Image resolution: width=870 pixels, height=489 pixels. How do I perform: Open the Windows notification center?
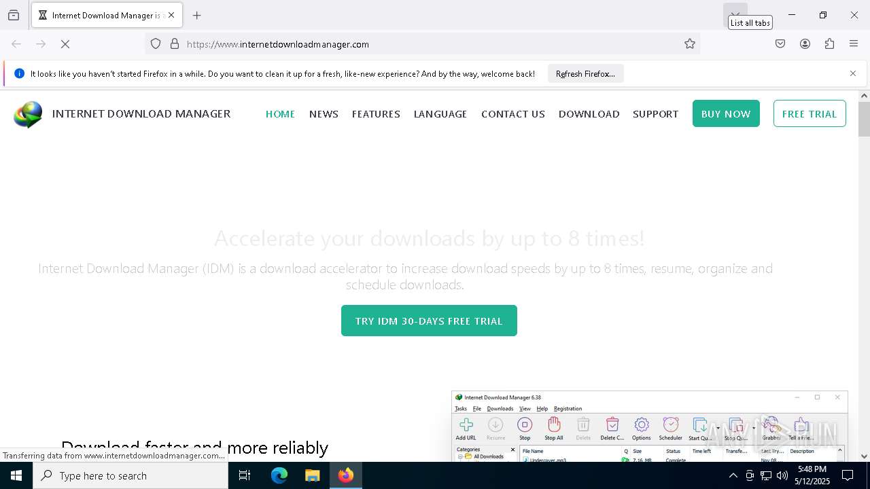[848, 475]
